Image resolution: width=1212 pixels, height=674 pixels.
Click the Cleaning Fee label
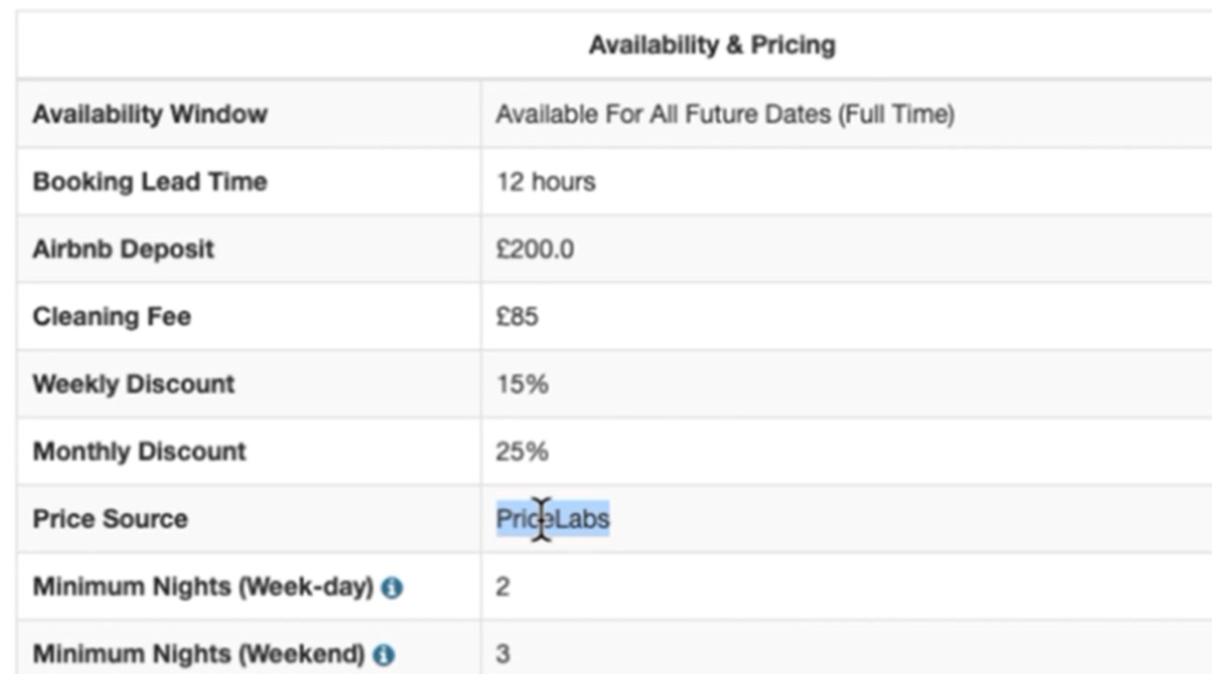coord(112,317)
